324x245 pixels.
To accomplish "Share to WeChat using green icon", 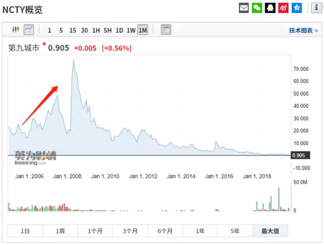I will point(257,8).
